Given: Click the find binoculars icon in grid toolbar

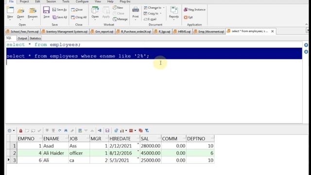Looking at the screenshot, I should click(x=66, y=131).
